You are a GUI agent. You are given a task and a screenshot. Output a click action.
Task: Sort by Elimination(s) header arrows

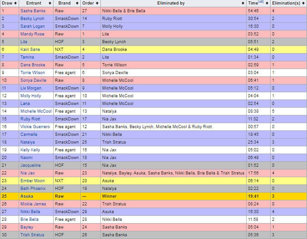[303, 3]
